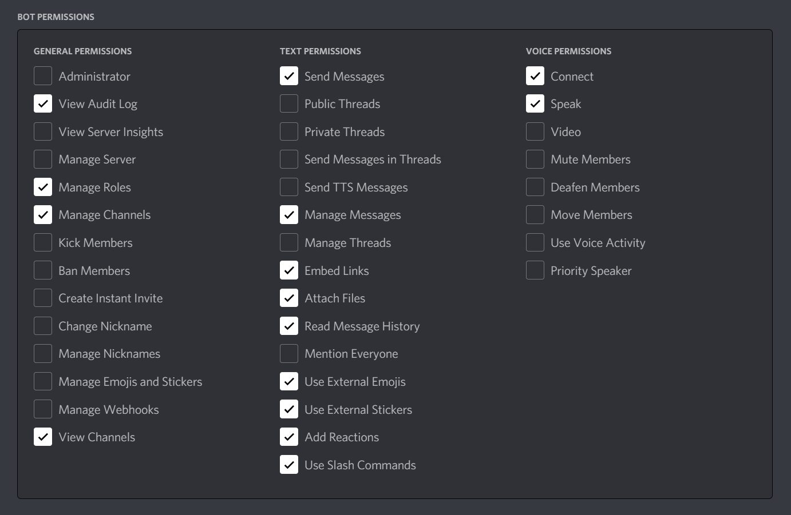
Task: Disable Embed Links permission
Action: (x=289, y=270)
